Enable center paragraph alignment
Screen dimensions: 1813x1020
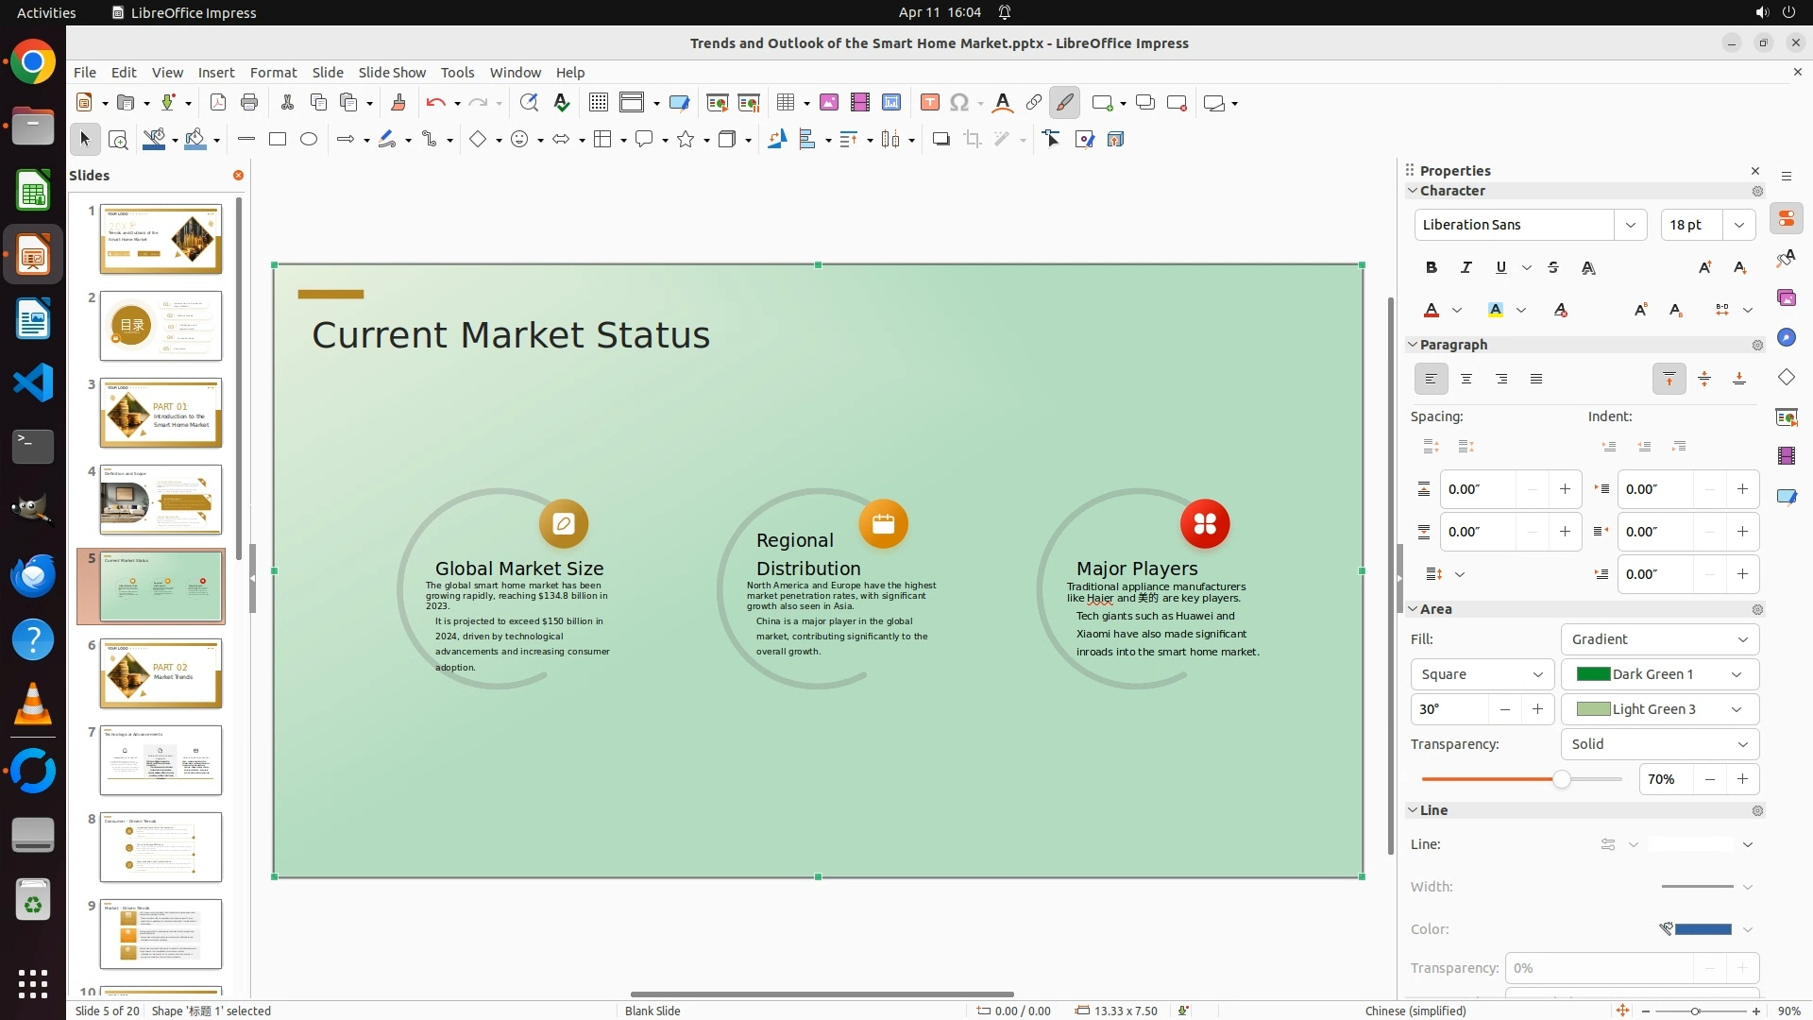pos(1466,380)
